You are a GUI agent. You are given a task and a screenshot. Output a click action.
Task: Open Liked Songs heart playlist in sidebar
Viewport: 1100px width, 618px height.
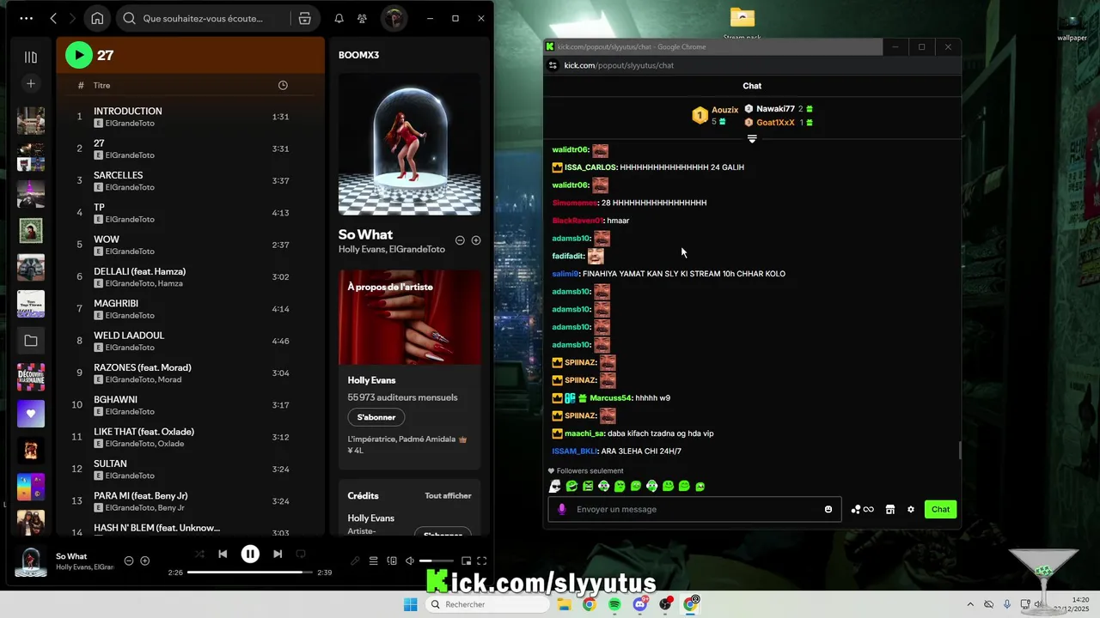[31, 414]
